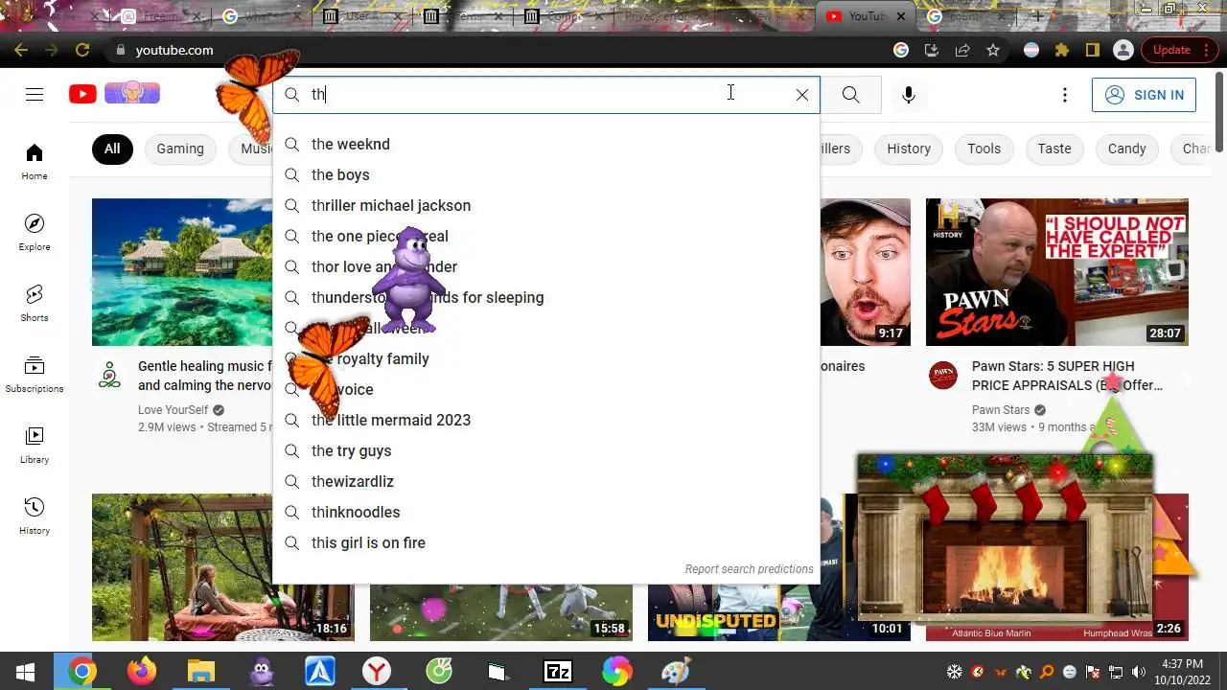Choose the suggestion 'the weeknd'
1227x690 pixels.
(x=546, y=144)
